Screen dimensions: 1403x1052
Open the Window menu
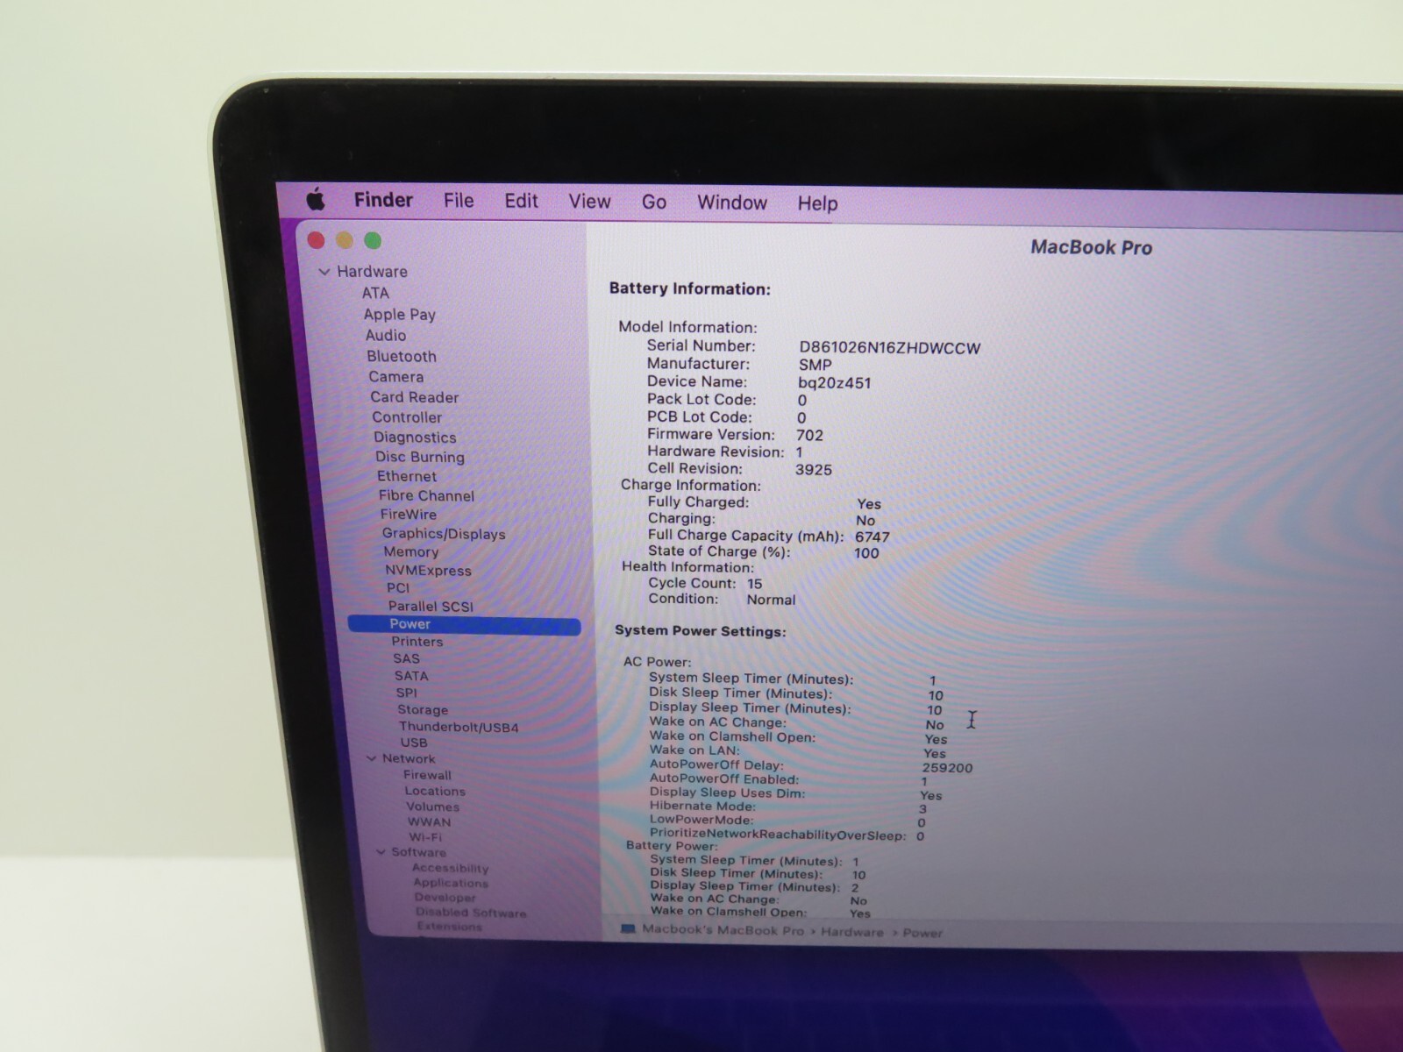732,203
